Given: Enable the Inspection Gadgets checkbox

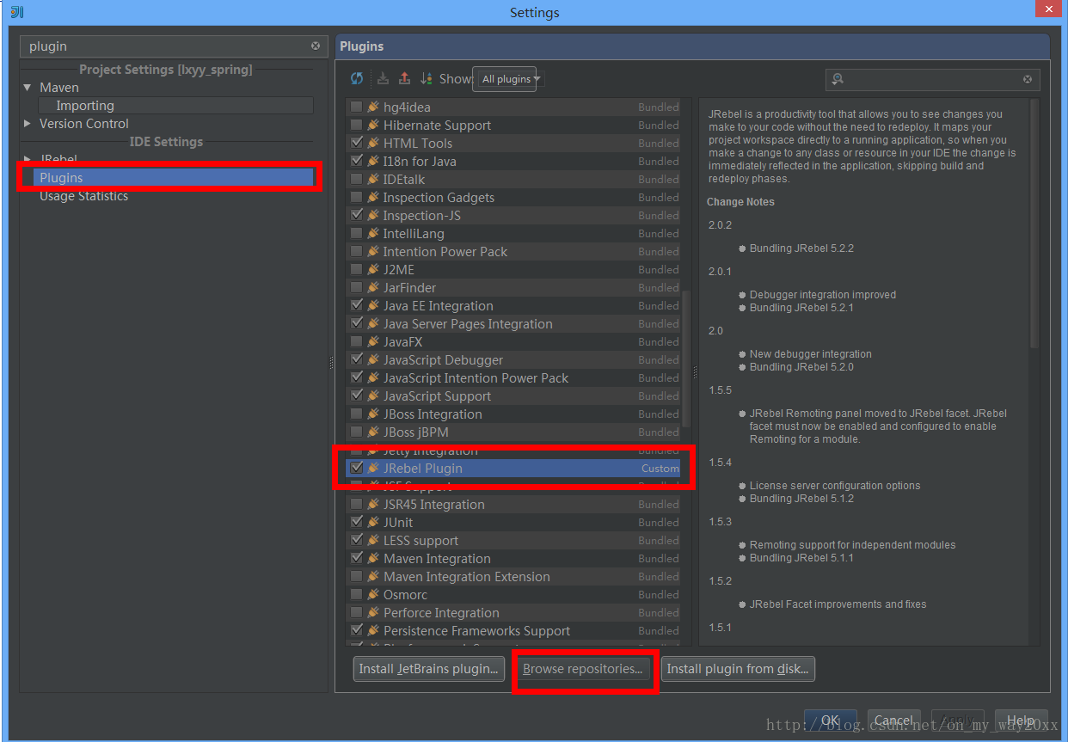Looking at the screenshot, I should tap(356, 197).
